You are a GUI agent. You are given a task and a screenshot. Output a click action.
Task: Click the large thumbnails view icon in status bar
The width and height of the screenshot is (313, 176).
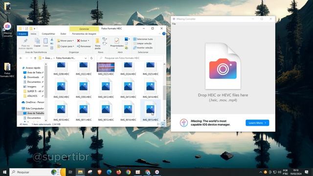(x=163, y=124)
